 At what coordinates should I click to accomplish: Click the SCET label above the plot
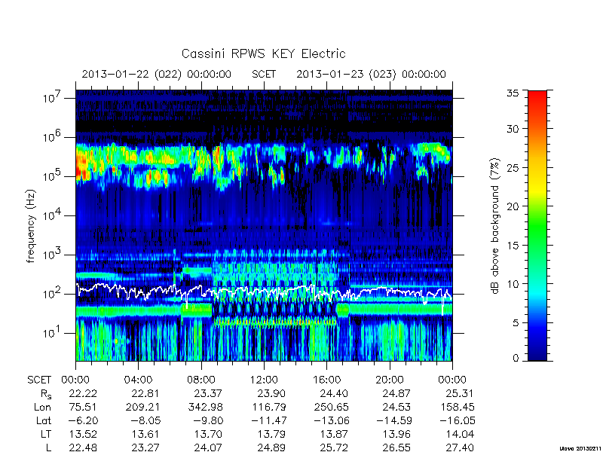(x=264, y=74)
